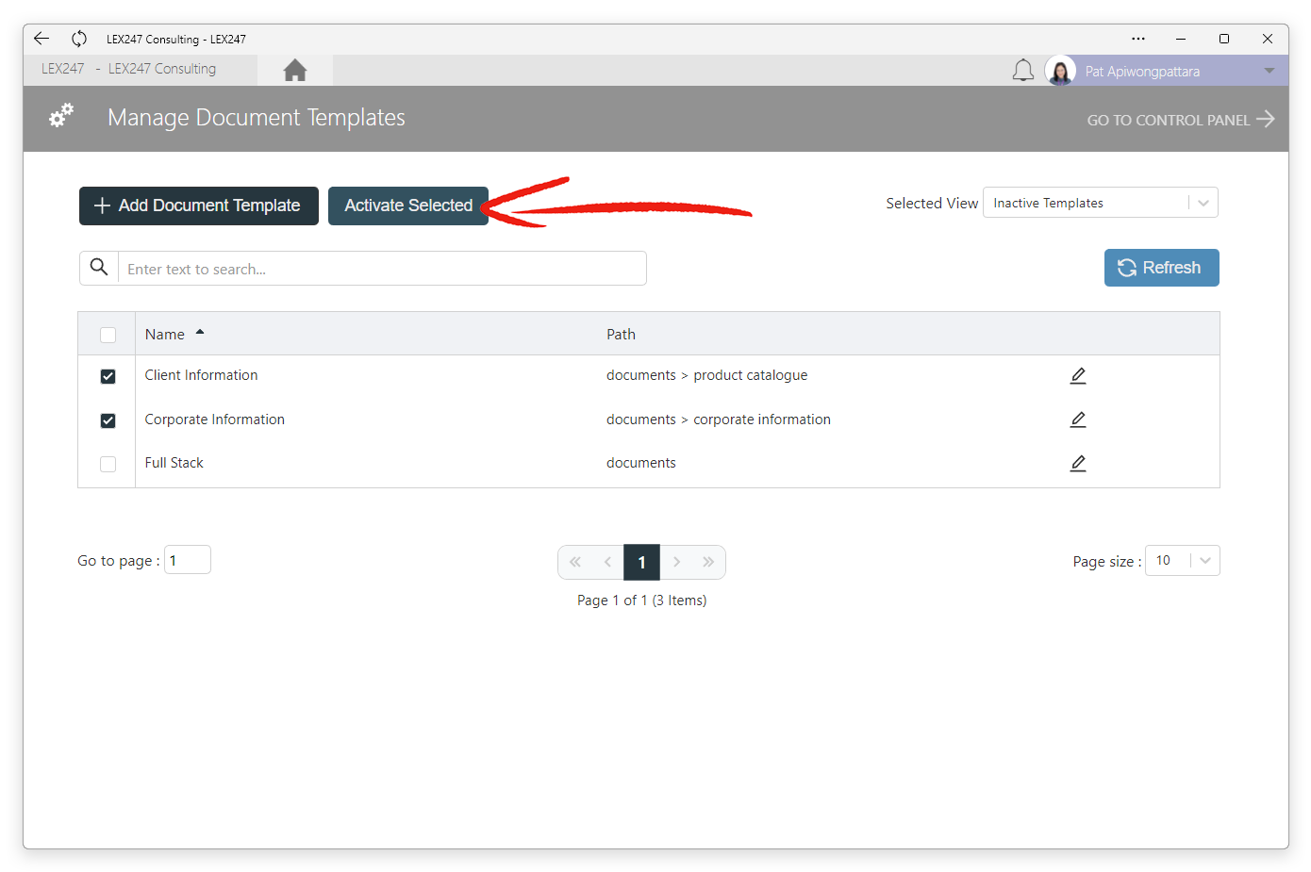Image resolution: width=1311 pixels, height=872 pixels.
Task: Click the search magnifier icon
Action: (99, 268)
